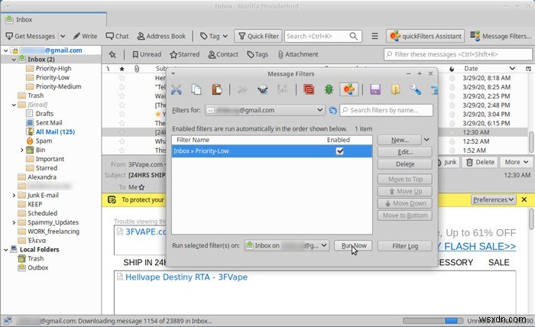
Task: Click the Copy icon in Message Filters toolbar
Action: pos(196,89)
